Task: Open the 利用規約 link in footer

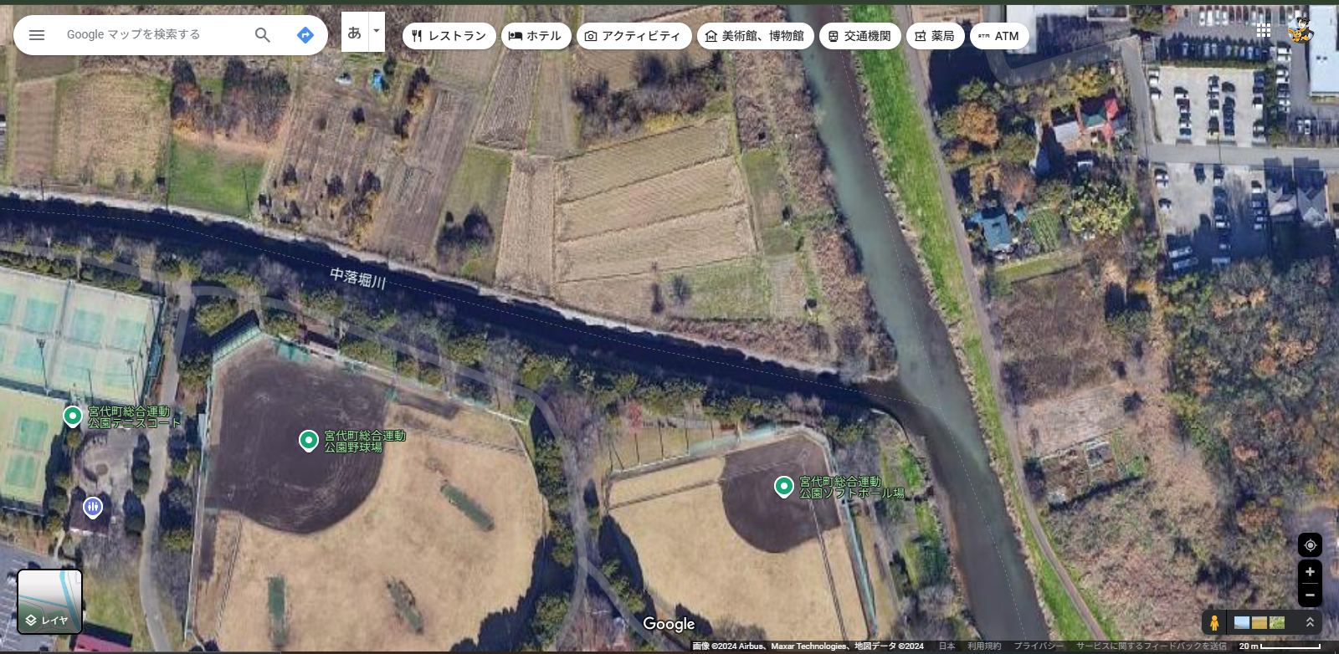Action: pyautogui.click(x=984, y=646)
